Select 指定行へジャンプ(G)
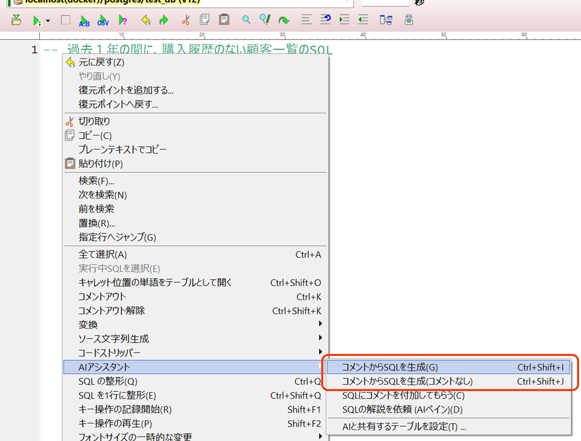 (195, 238)
